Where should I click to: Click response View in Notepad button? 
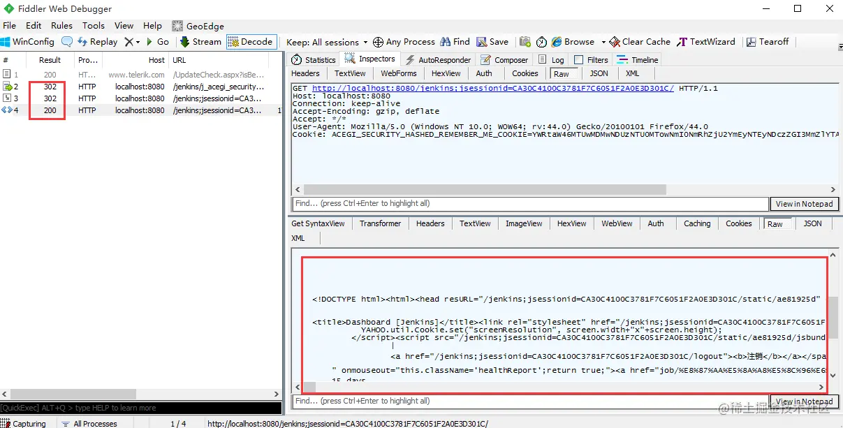pos(804,401)
